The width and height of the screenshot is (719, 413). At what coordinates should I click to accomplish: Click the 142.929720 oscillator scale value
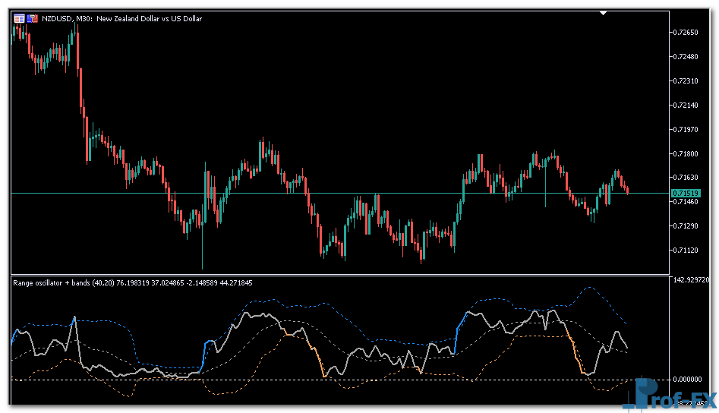click(692, 281)
